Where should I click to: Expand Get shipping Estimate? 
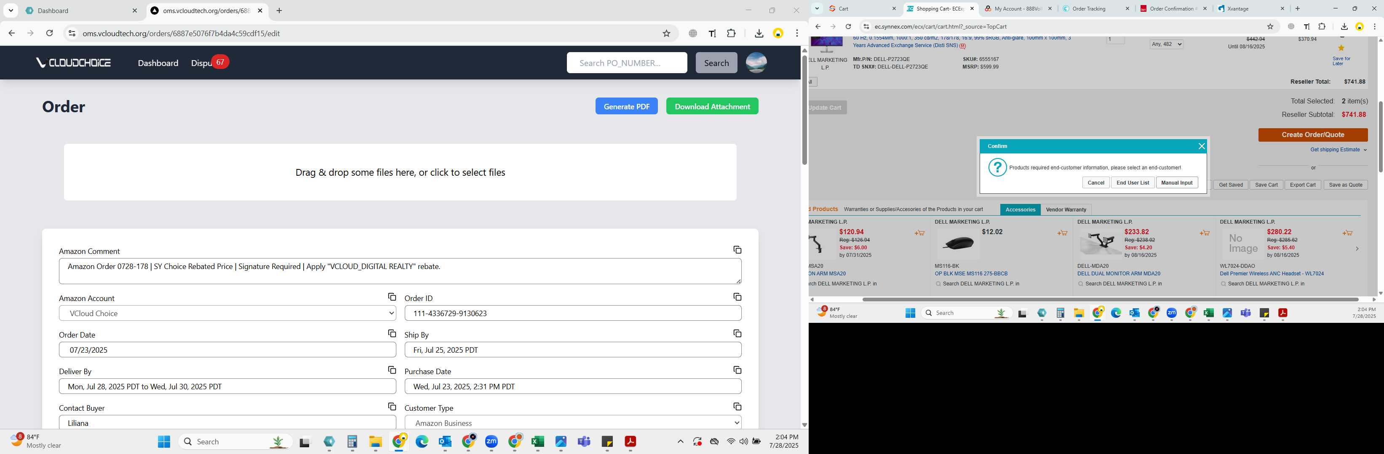coord(1338,150)
